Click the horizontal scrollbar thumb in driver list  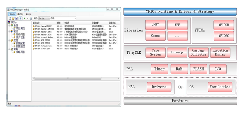click(x=68, y=78)
